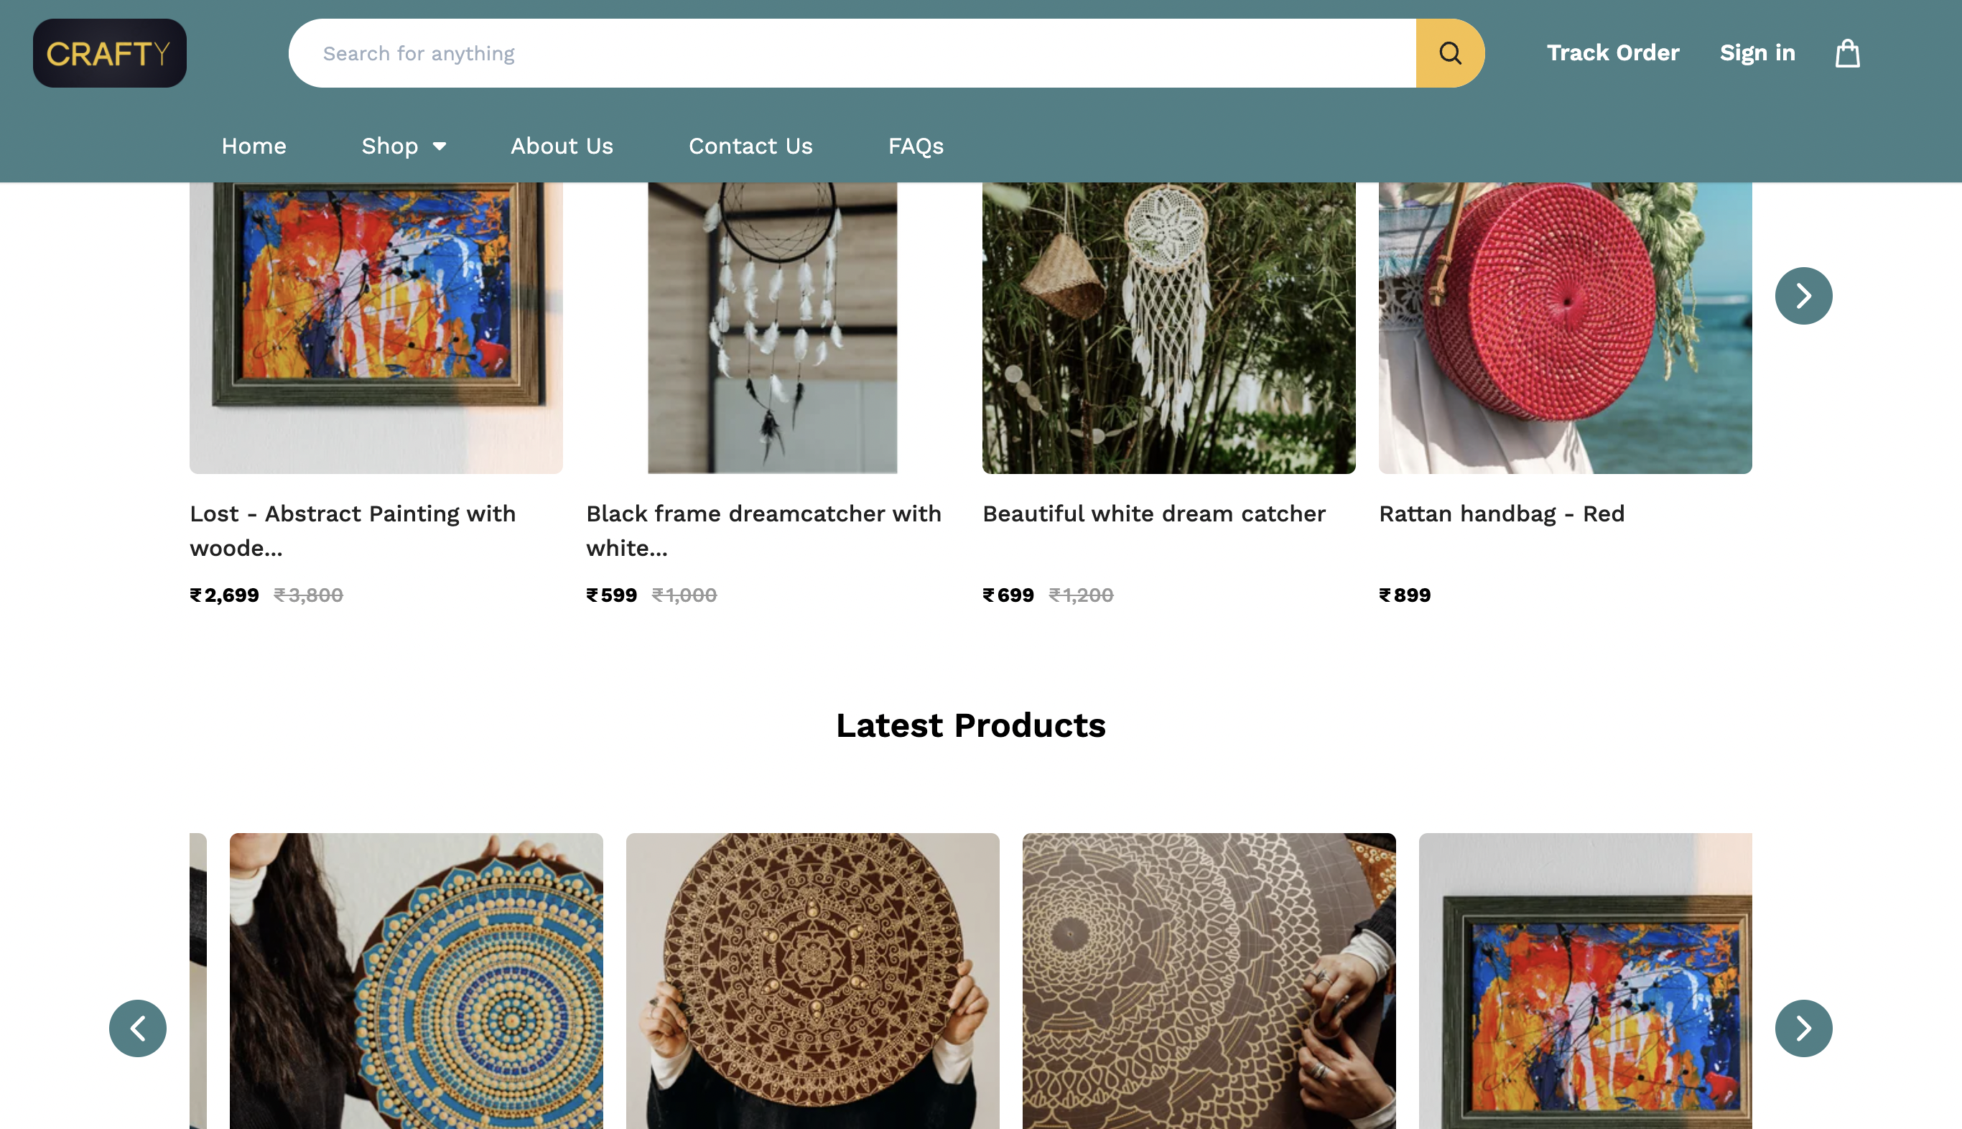Open the Contact Us page
This screenshot has width=1962, height=1129.
point(750,146)
